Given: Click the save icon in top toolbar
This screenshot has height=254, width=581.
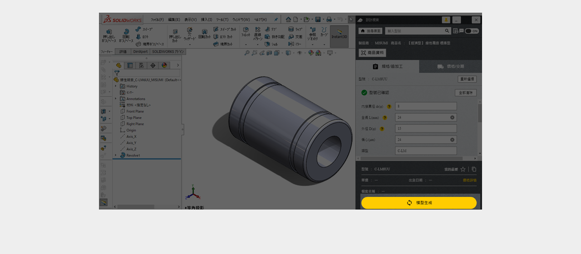Looking at the screenshot, I should pyautogui.click(x=318, y=20).
